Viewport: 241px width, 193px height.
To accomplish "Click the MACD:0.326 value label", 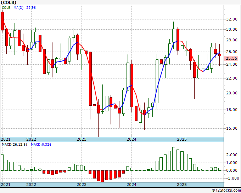I will (41, 145).
